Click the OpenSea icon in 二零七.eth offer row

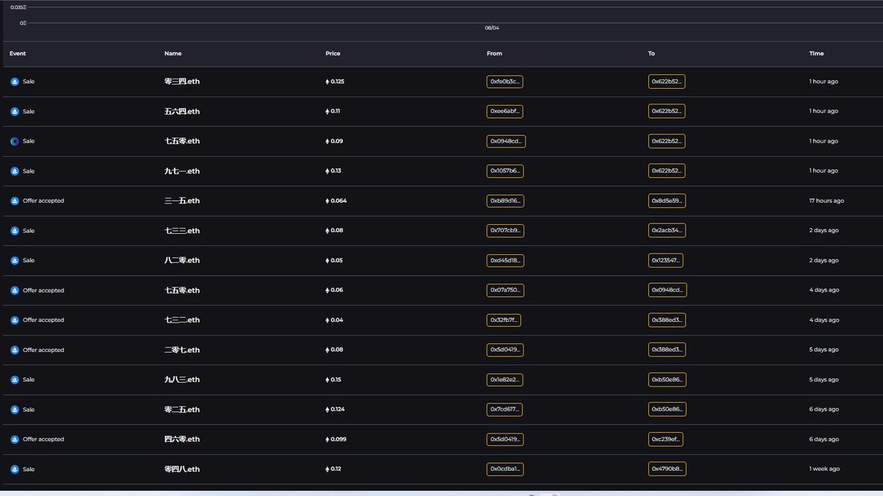click(15, 350)
